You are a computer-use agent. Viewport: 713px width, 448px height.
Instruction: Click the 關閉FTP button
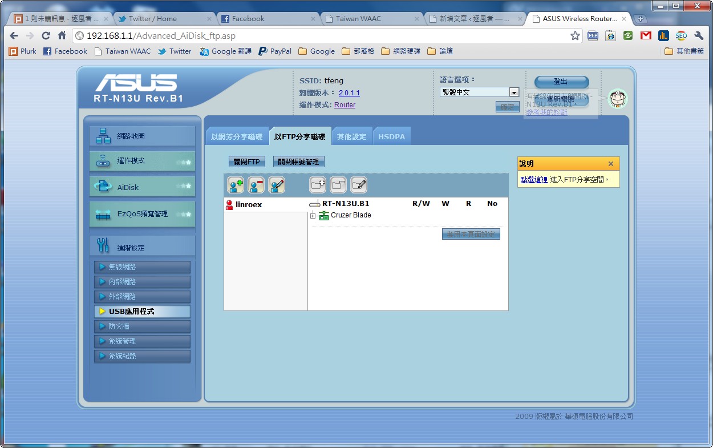(247, 162)
